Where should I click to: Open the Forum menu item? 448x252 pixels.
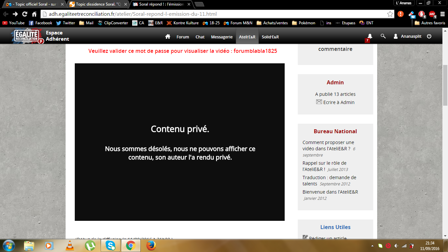coord(183,37)
